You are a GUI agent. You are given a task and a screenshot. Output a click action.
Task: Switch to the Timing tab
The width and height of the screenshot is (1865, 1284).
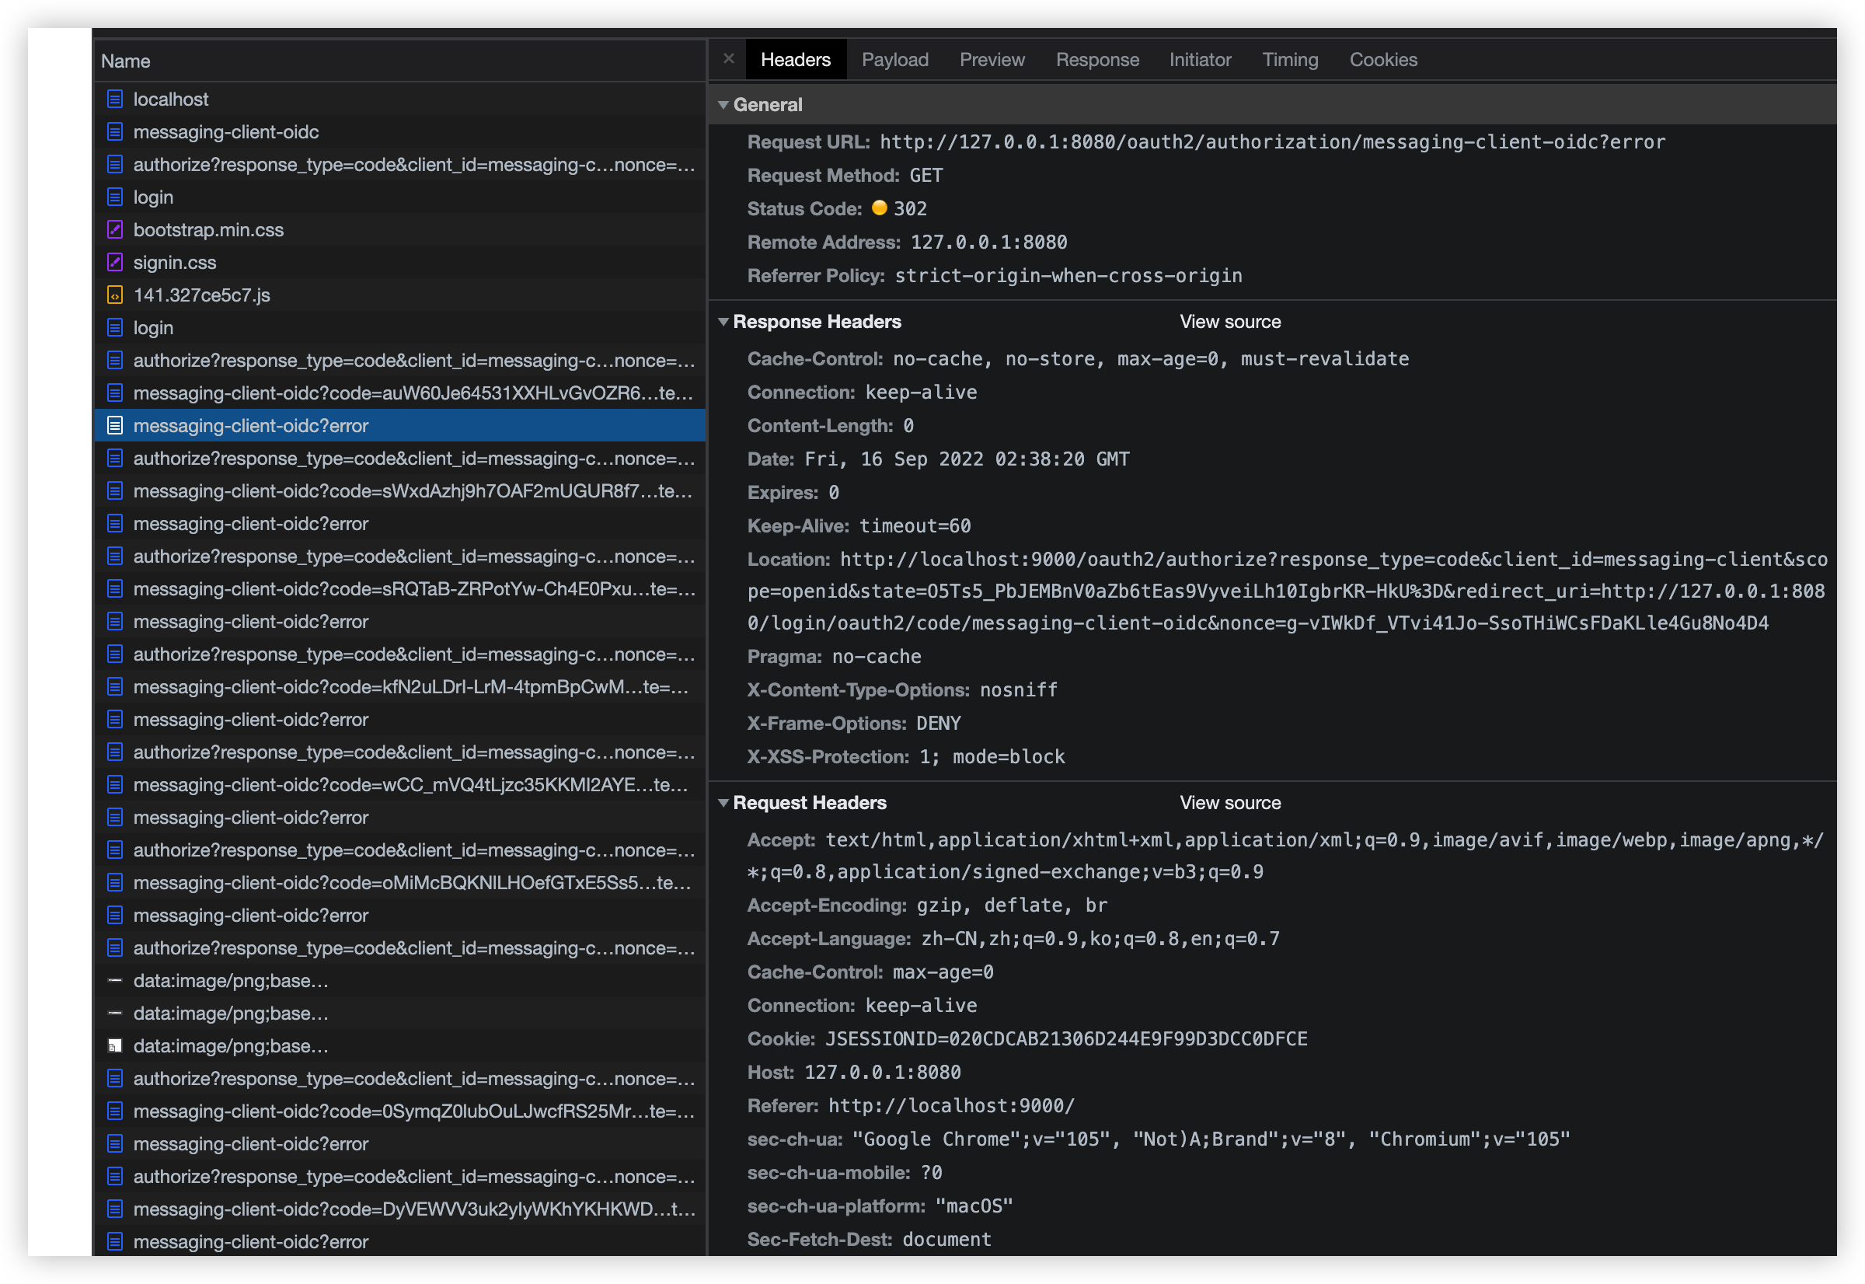coord(1289,59)
